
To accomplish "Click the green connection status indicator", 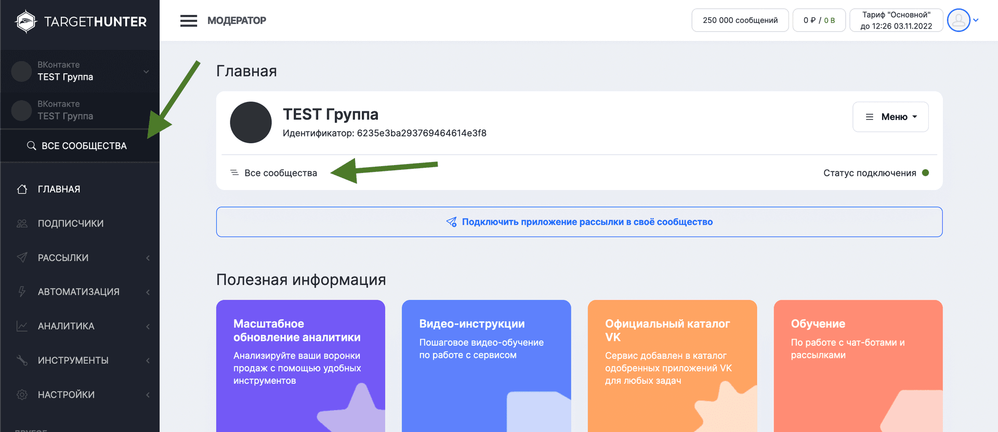I will click(925, 173).
